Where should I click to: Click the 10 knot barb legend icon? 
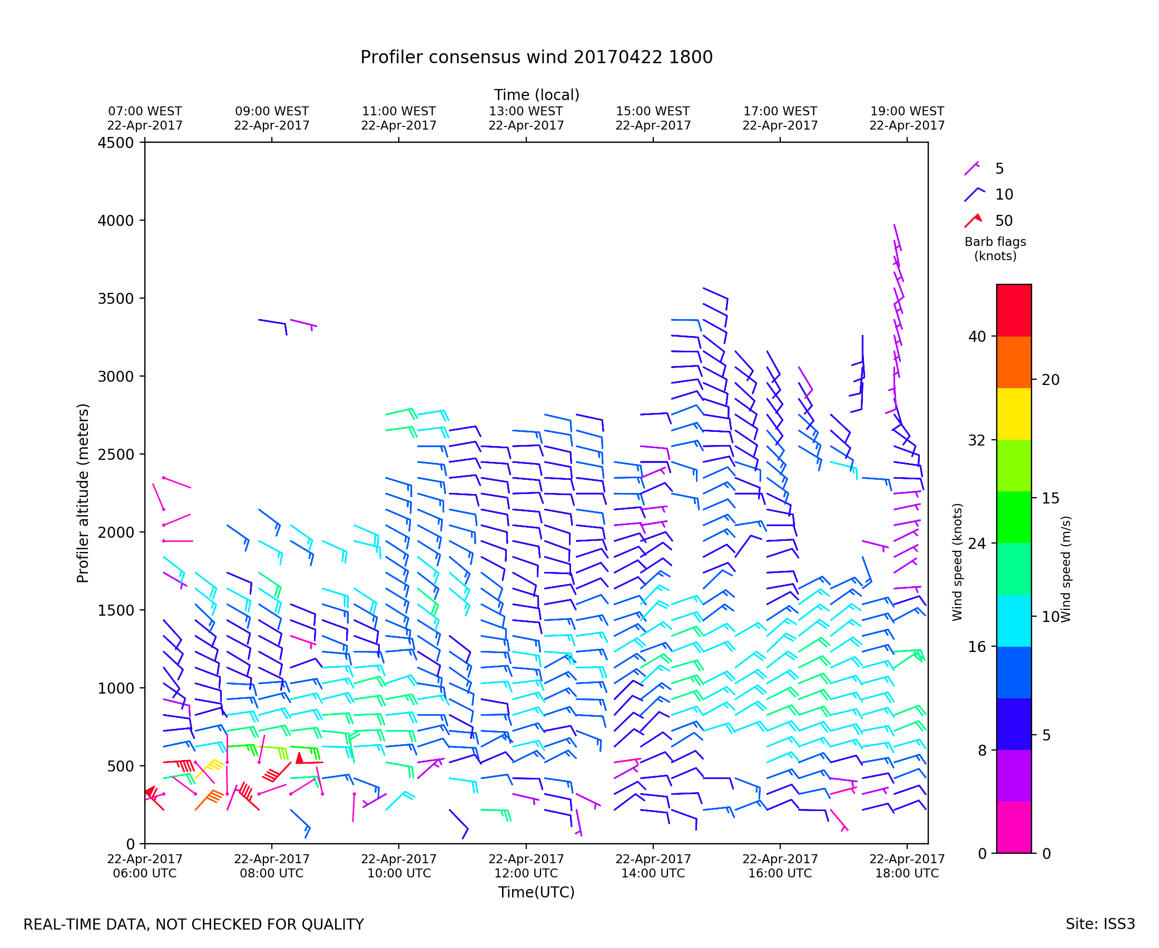coord(973,194)
